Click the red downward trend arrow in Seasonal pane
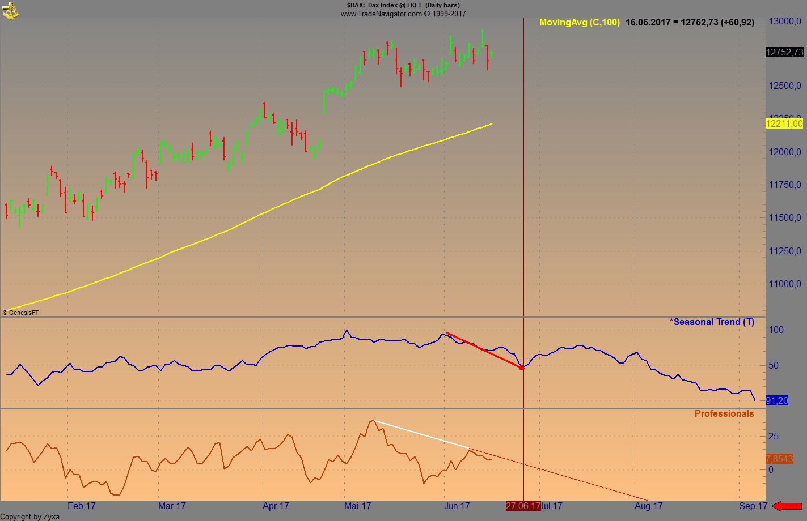 [485, 351]
